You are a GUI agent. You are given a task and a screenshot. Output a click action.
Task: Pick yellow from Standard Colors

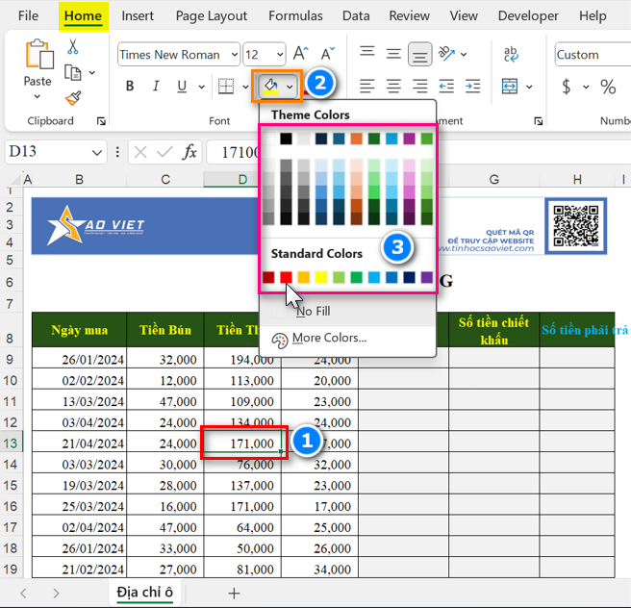pos(321,277)
